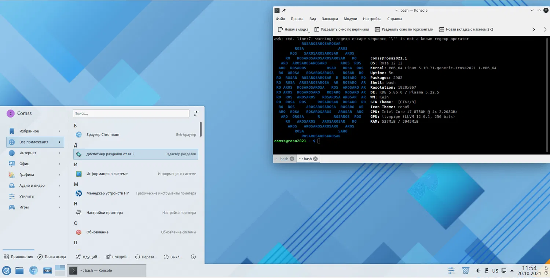The height and width of the screenshot is (278, 550).
Task: Click the Konsole window menu icon in title bar
Action: coord(277,10)
